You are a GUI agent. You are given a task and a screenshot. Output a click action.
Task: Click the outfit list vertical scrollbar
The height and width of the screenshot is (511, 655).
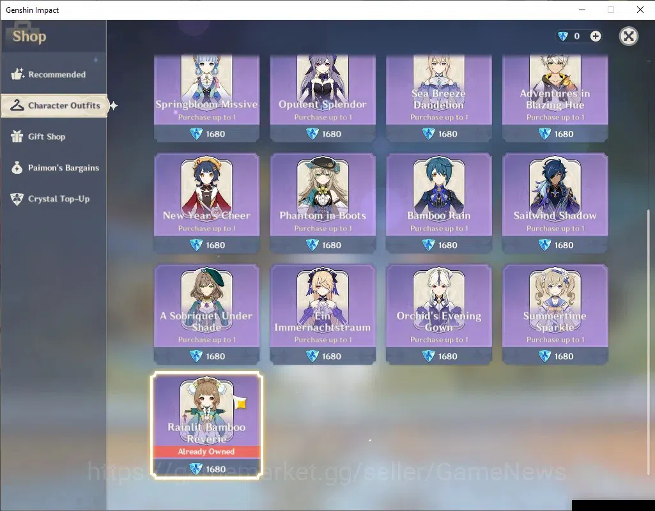[x=649, y=342]
